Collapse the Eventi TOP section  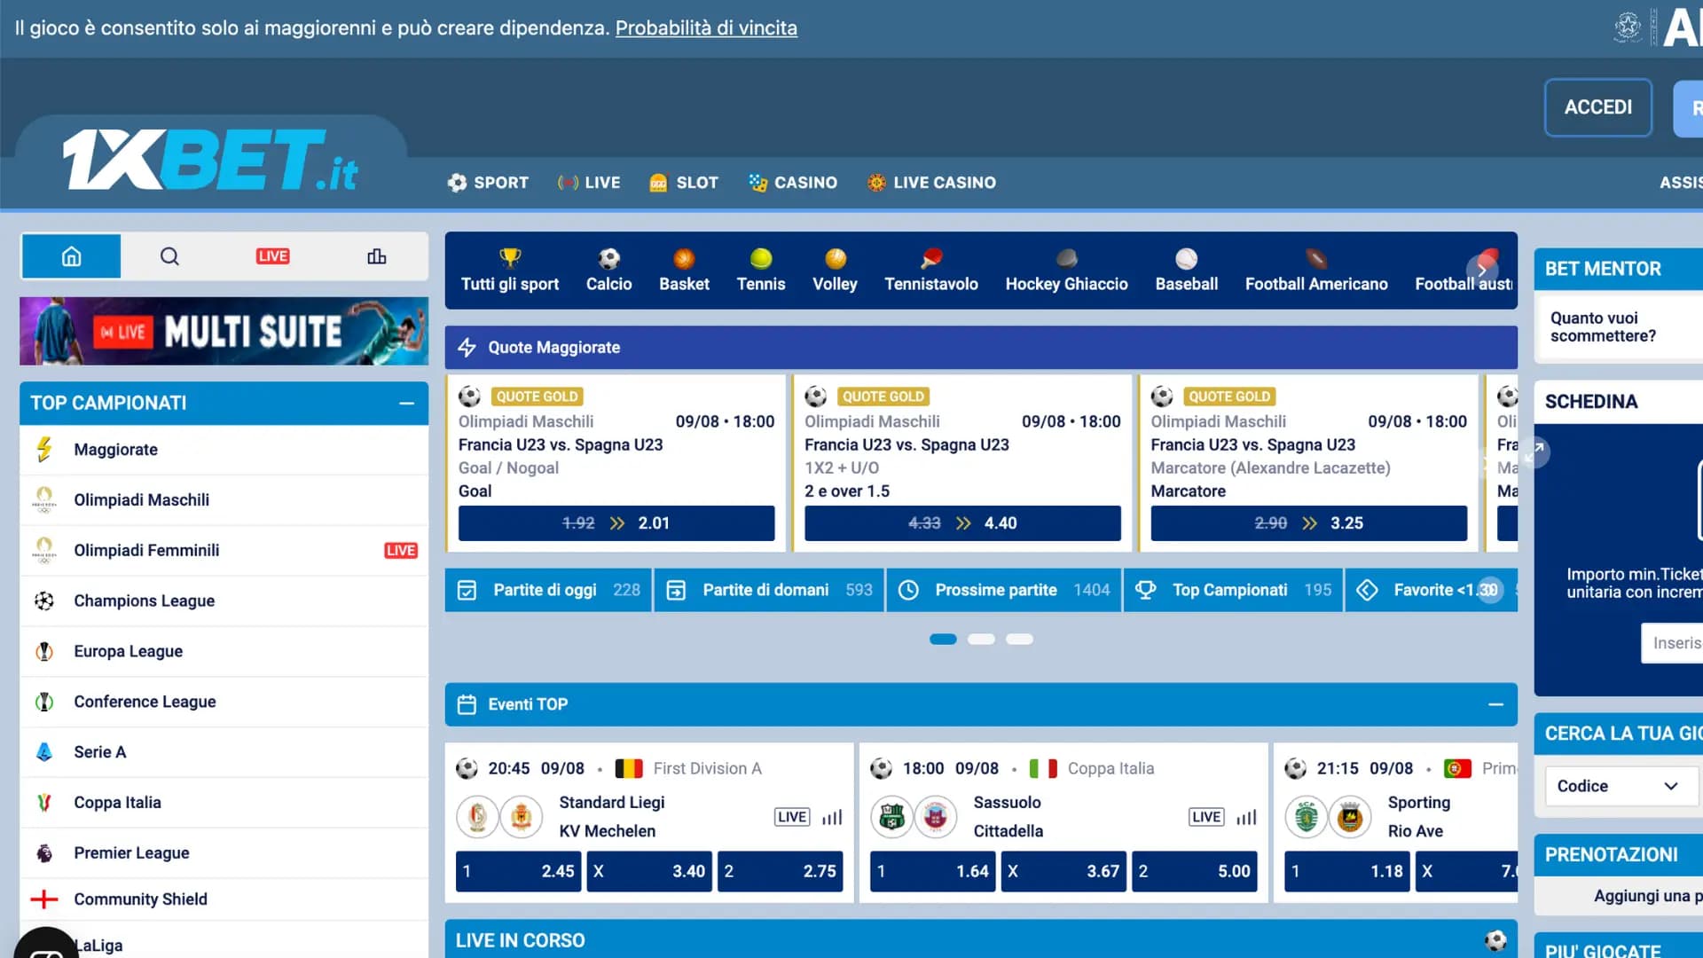pos(1495,704)
